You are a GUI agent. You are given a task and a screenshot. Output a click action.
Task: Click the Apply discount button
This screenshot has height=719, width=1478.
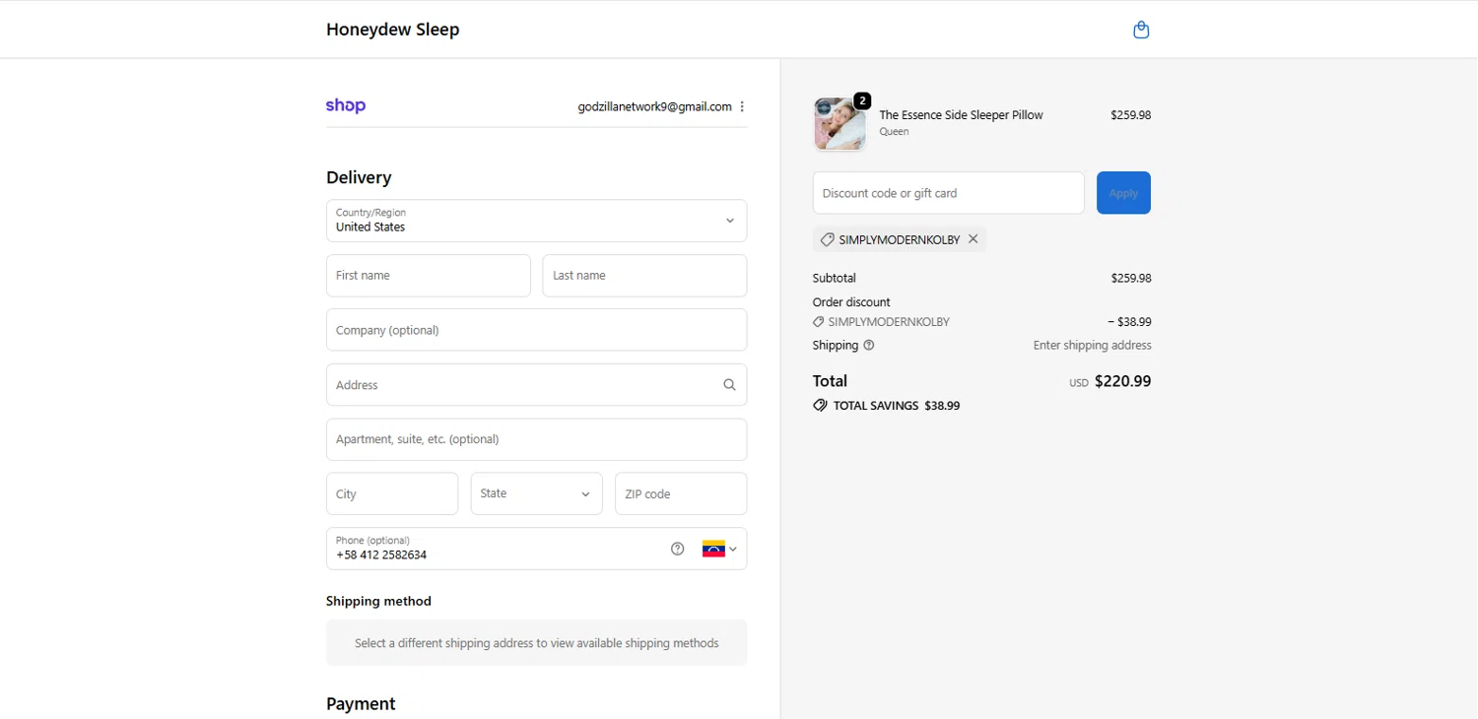click(x=1123, y=193)
